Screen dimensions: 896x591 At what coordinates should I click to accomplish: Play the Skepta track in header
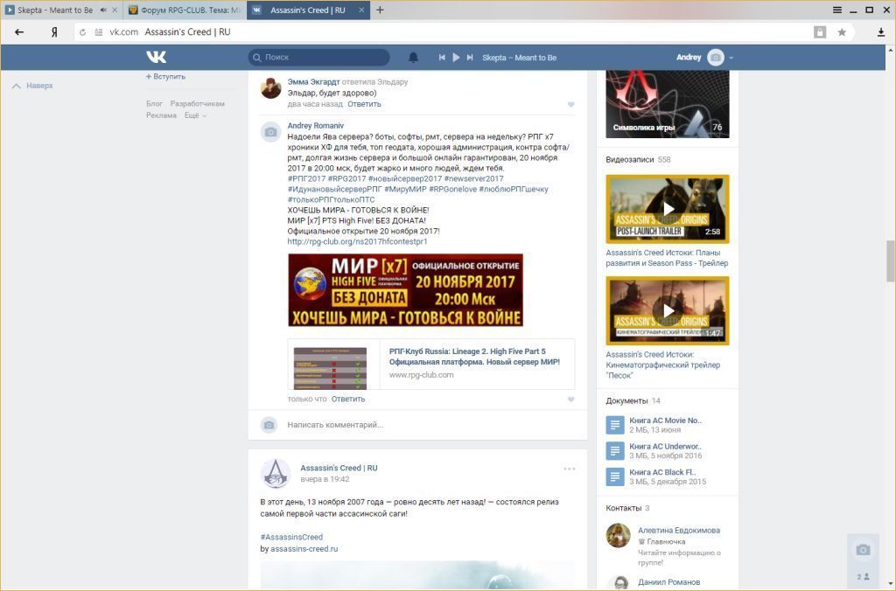[456, 57]
